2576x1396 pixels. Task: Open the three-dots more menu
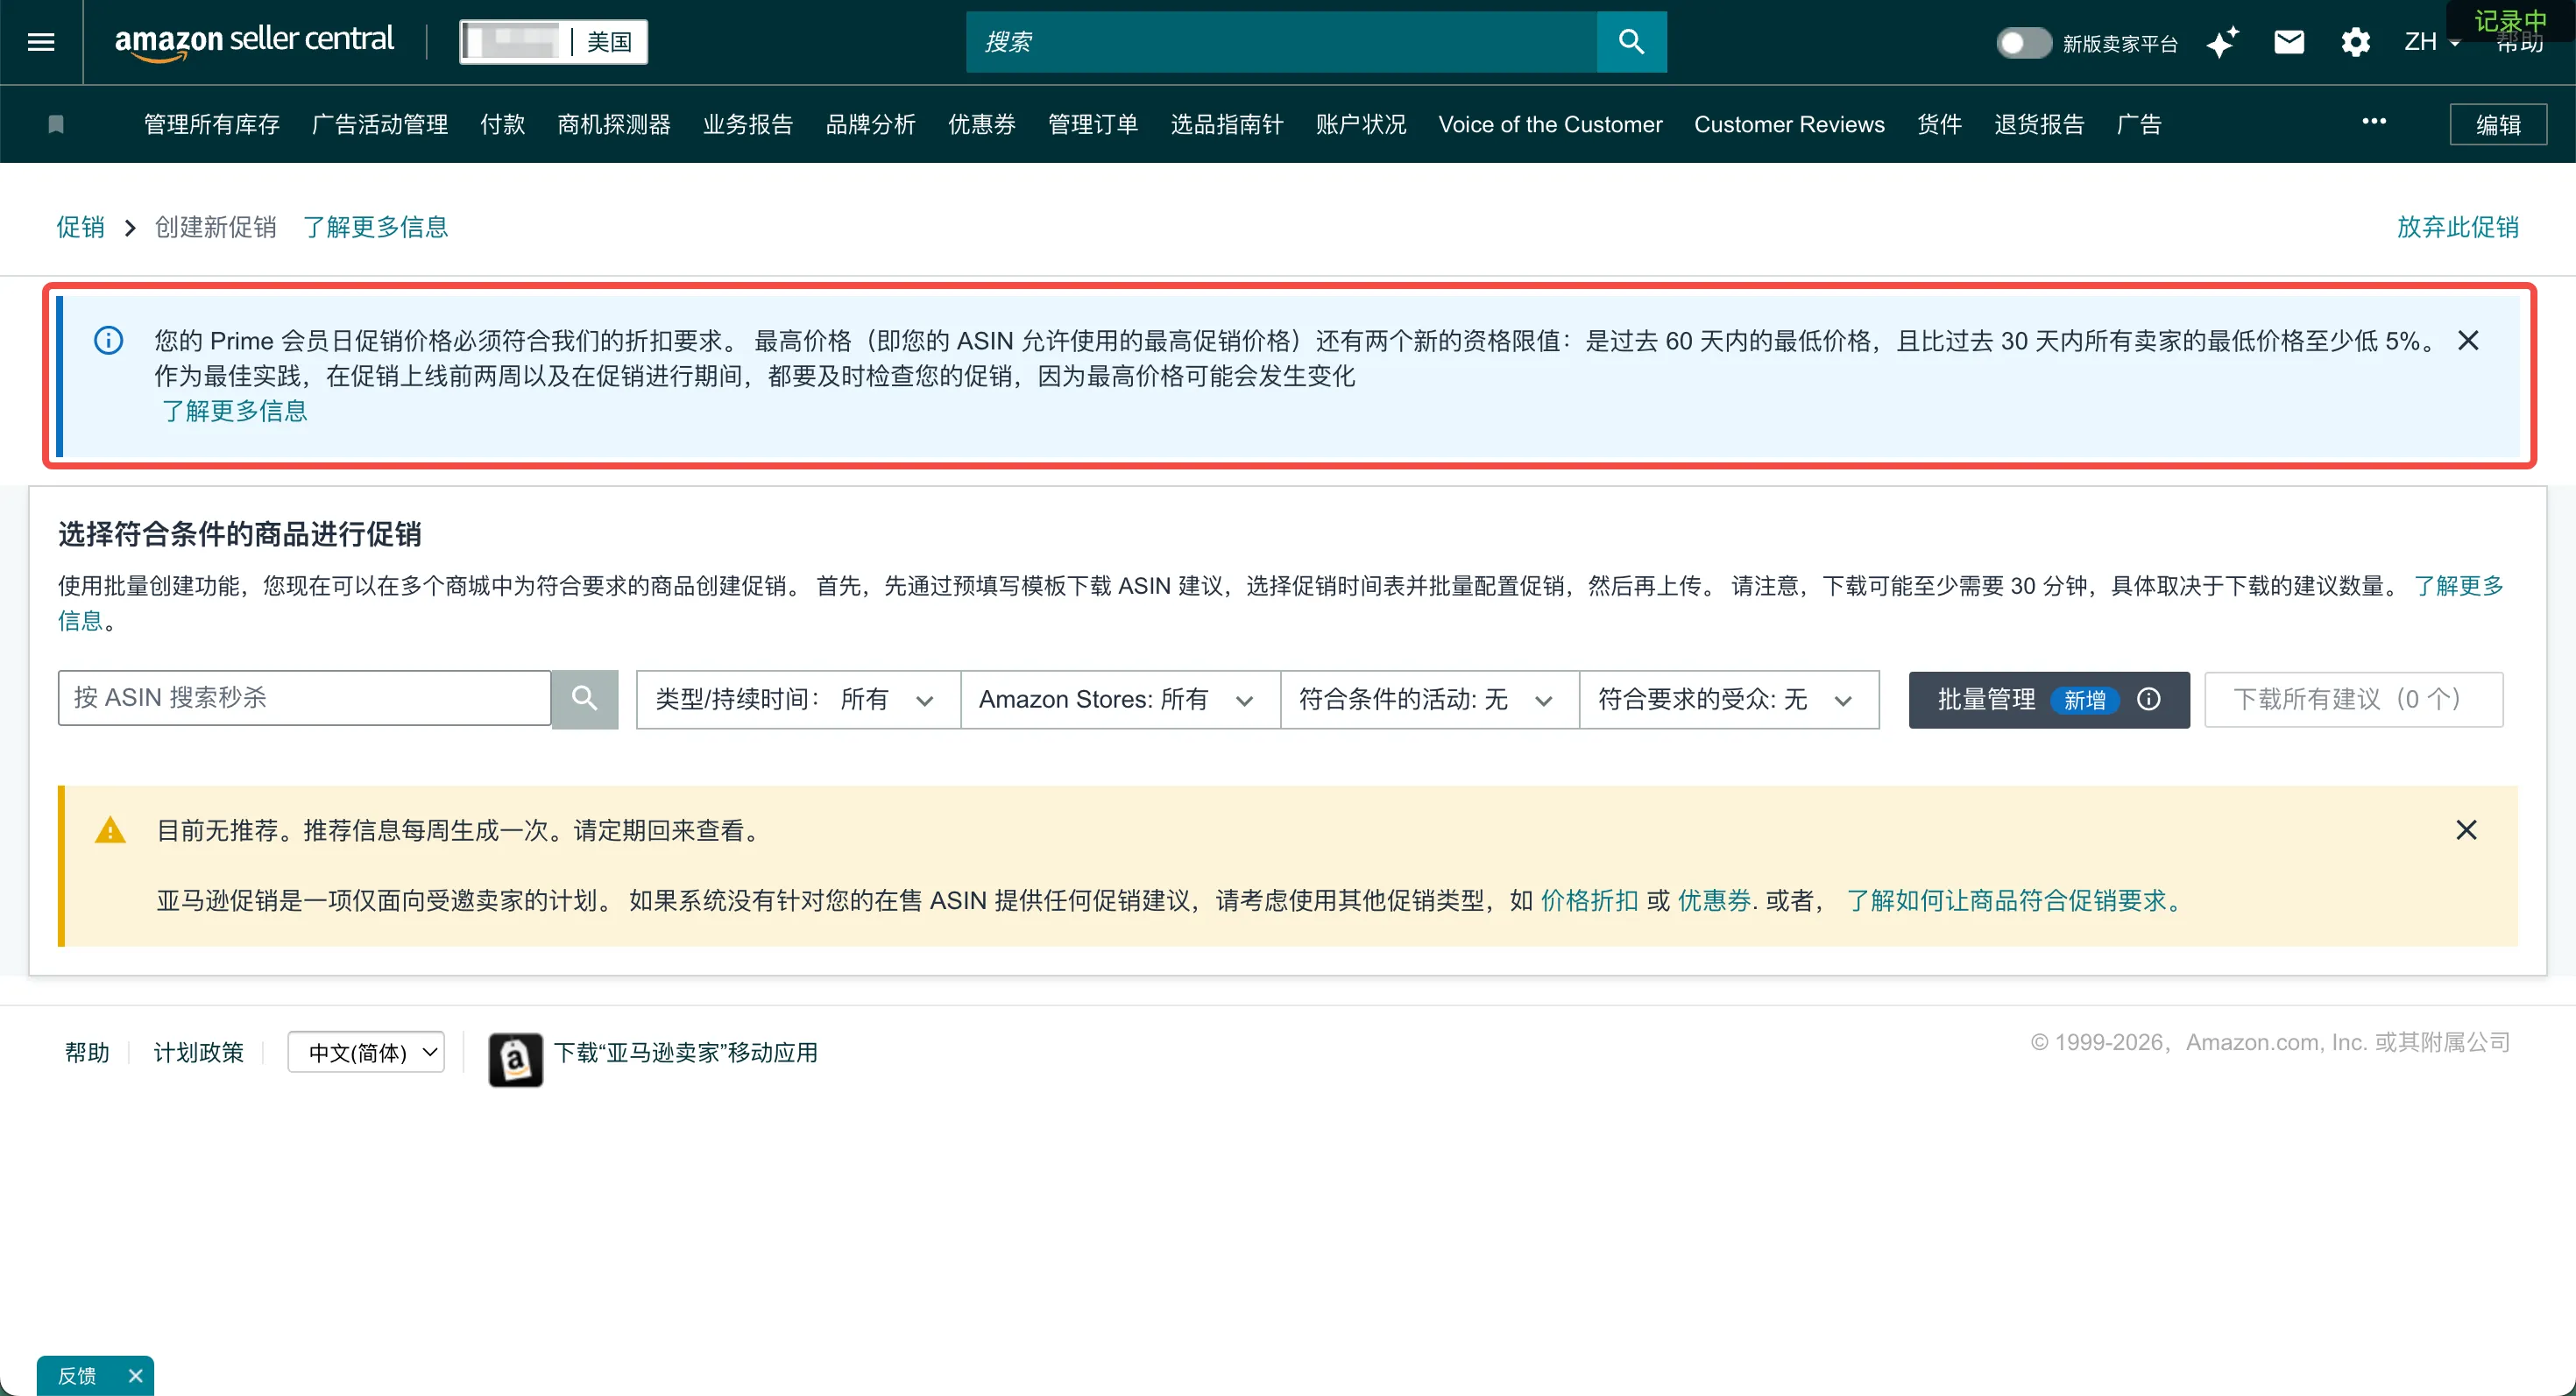click(x=2374, y=122)
